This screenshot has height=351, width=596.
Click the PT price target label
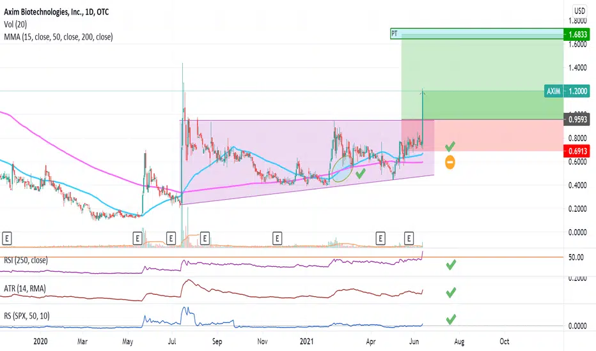(394, 34)
